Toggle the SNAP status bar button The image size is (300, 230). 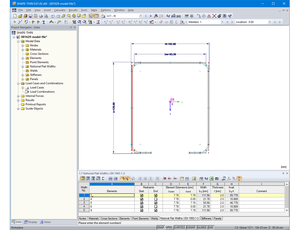tap(161, 228)
